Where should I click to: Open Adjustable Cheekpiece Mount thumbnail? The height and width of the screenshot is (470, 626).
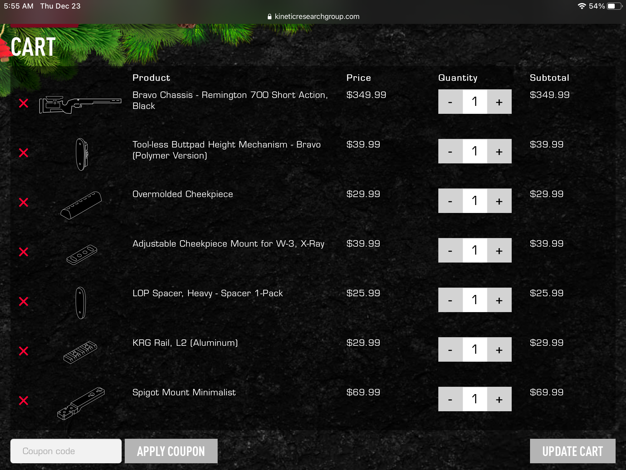[82, 255]
